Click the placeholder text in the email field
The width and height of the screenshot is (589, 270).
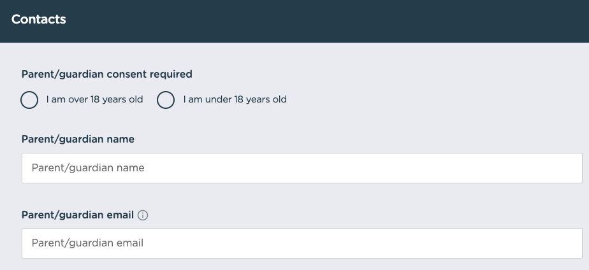pos(87,243)
